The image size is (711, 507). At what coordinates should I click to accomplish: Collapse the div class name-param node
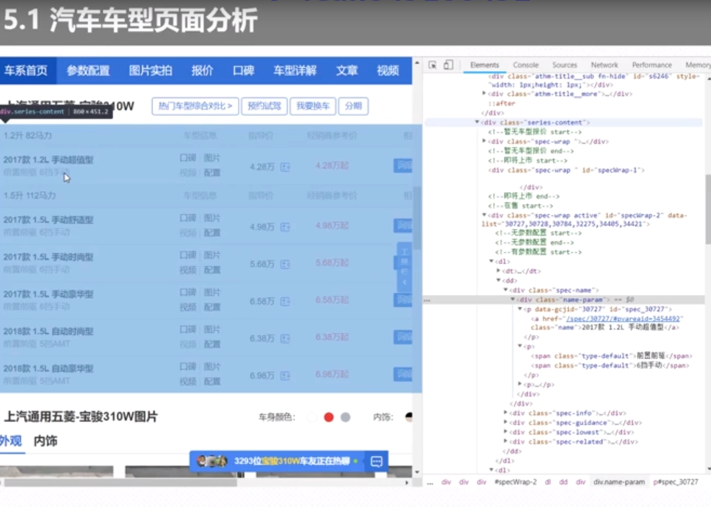(x=512, y=299)
